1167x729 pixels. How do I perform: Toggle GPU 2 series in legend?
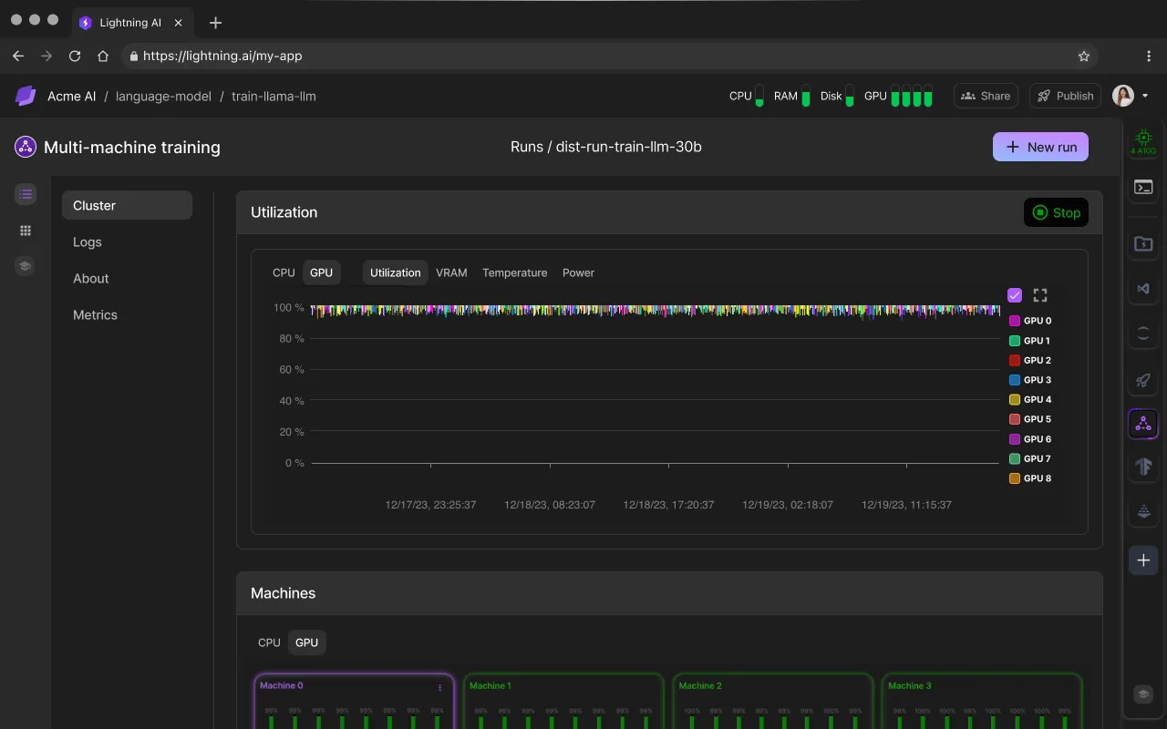click(x=1030, y=360)
